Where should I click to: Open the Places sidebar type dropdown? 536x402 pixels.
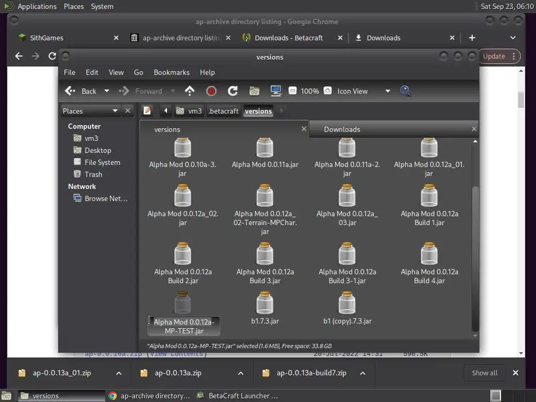(91, 111)
